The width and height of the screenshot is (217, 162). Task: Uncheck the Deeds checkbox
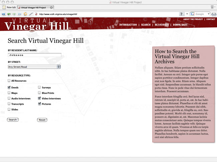[9, 87]
